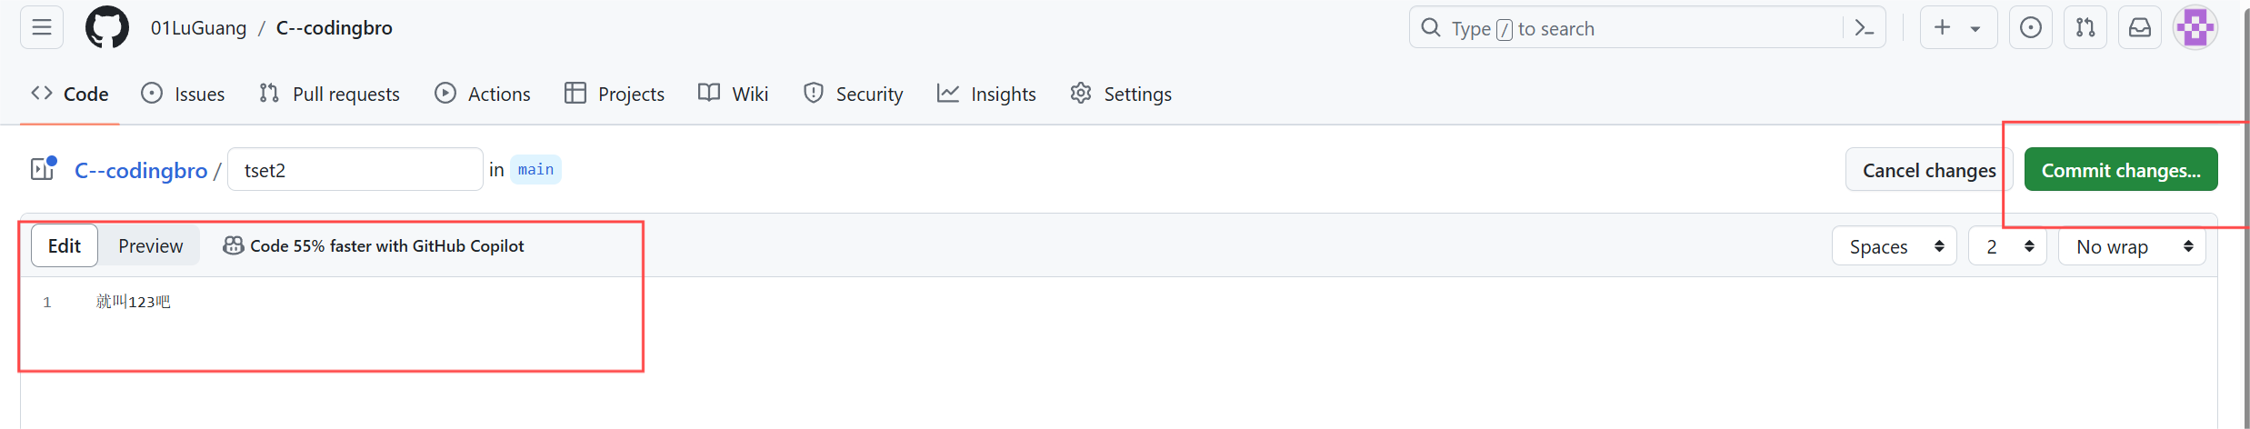Switch editor to Edit mode
Screen dimensions: 2250x429
pyautogui.click(x=65, y=245)
